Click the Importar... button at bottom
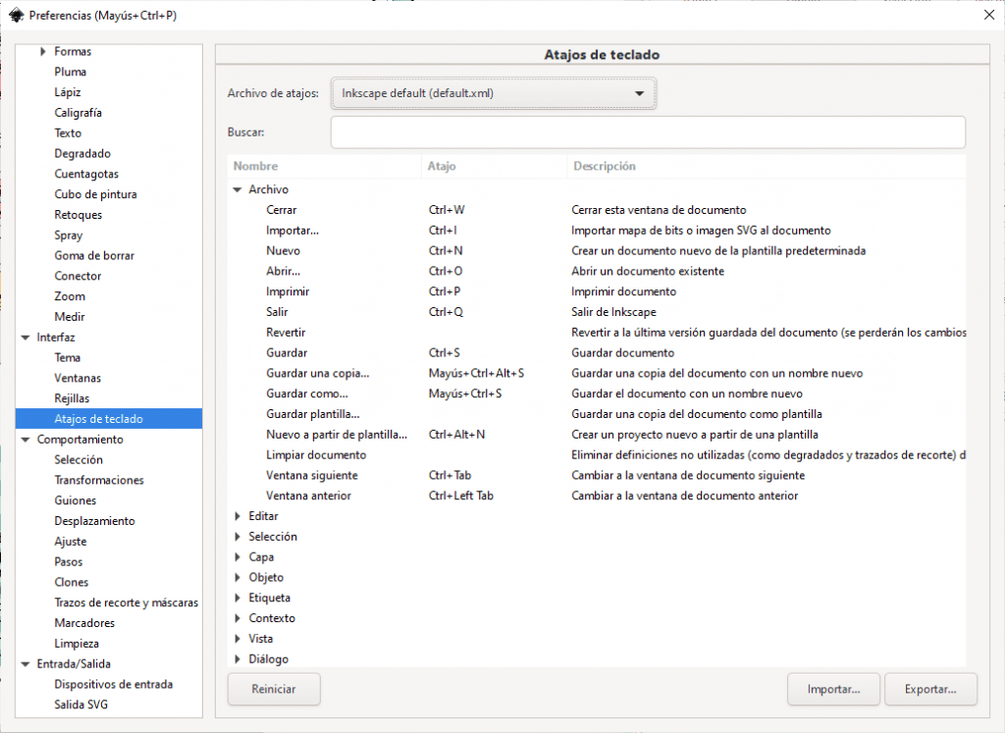The height and width of the screenshot is (733, 1005). 834,690
